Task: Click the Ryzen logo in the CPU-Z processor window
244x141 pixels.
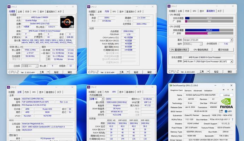Action: point(67,22)
